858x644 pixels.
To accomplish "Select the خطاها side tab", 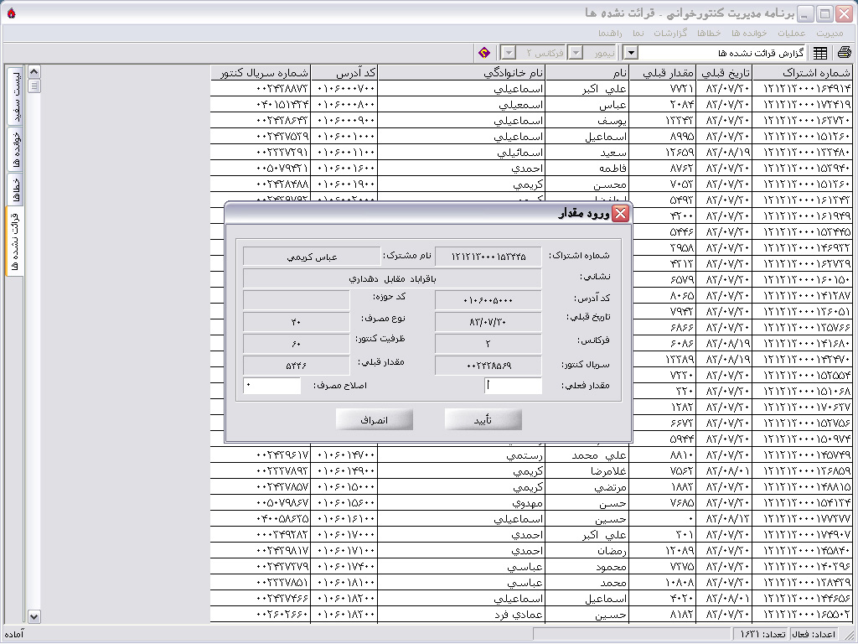I will pyautogui.click(x=16, y=188).
